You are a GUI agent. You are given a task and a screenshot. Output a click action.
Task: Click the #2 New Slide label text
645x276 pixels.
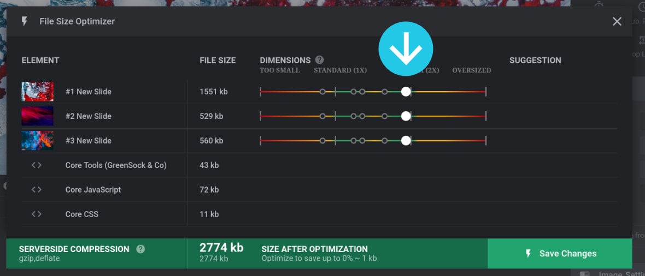coord(89,116)
